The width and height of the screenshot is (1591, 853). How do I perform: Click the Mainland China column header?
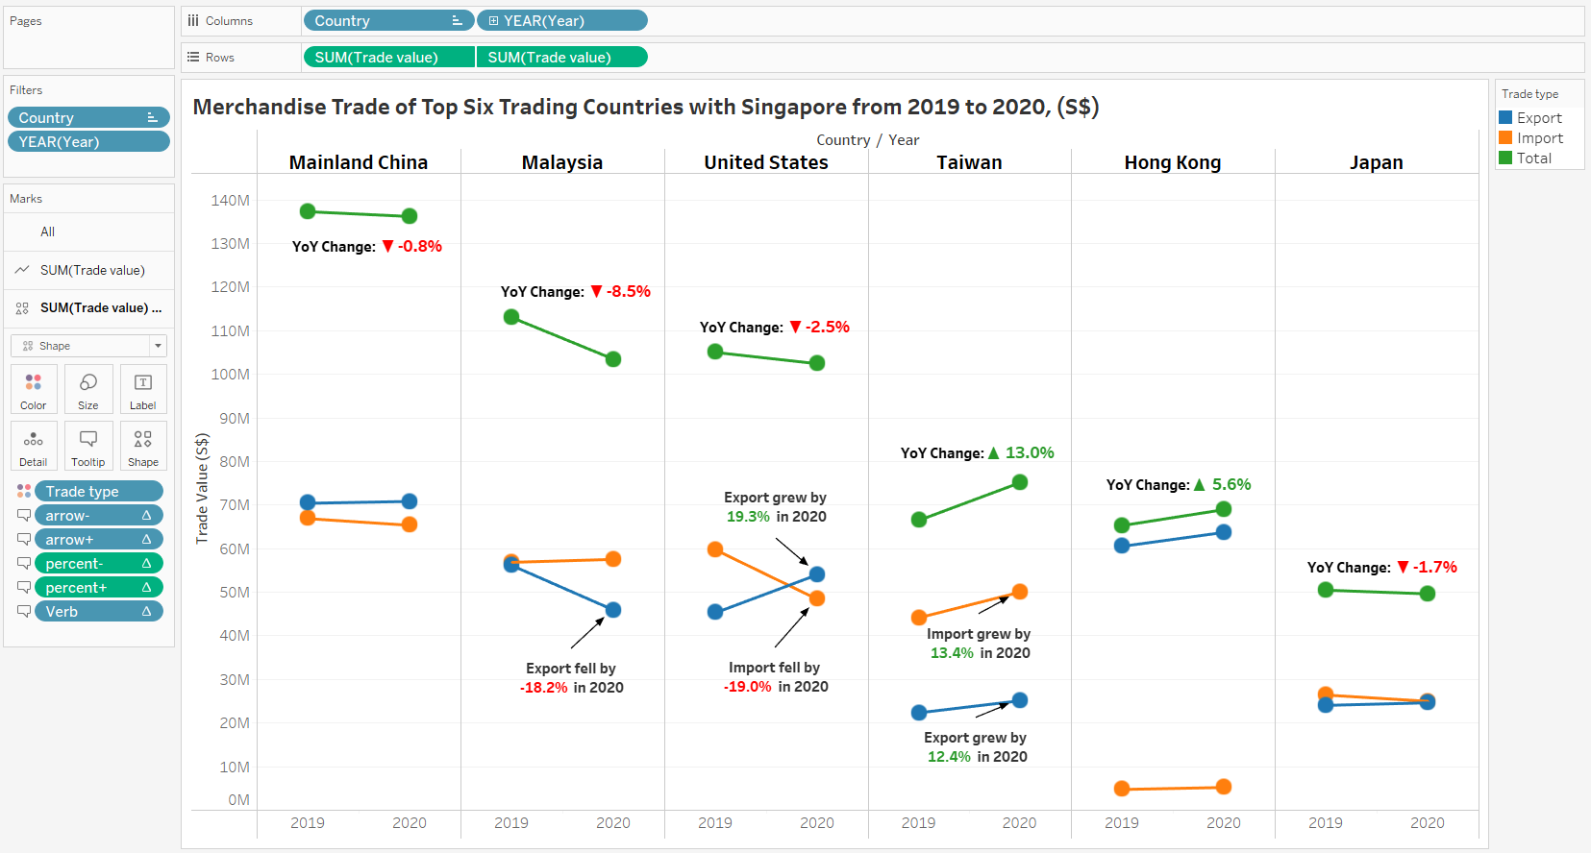pos(359,162)
